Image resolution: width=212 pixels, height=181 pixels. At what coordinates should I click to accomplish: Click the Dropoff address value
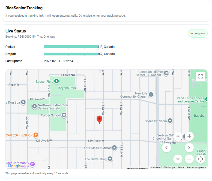click(79, 54)
